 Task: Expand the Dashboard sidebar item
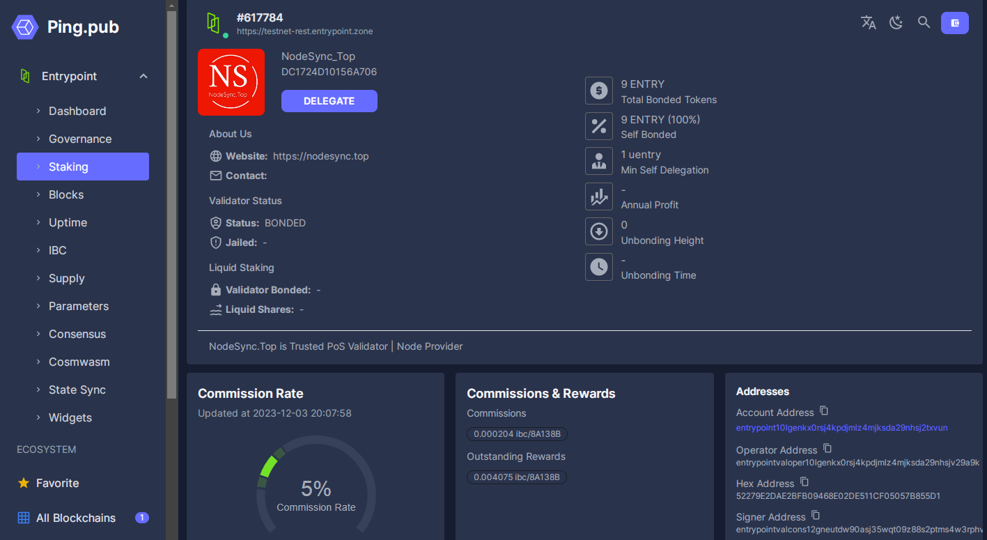[x=77, y=111]
